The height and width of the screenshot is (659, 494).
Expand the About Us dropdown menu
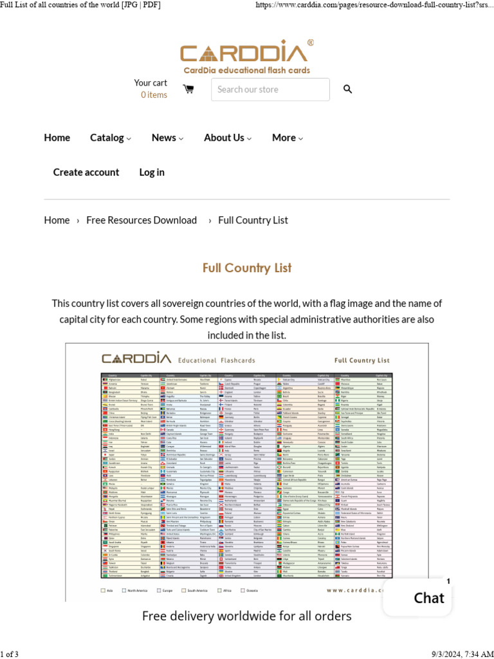click(228, 138)
